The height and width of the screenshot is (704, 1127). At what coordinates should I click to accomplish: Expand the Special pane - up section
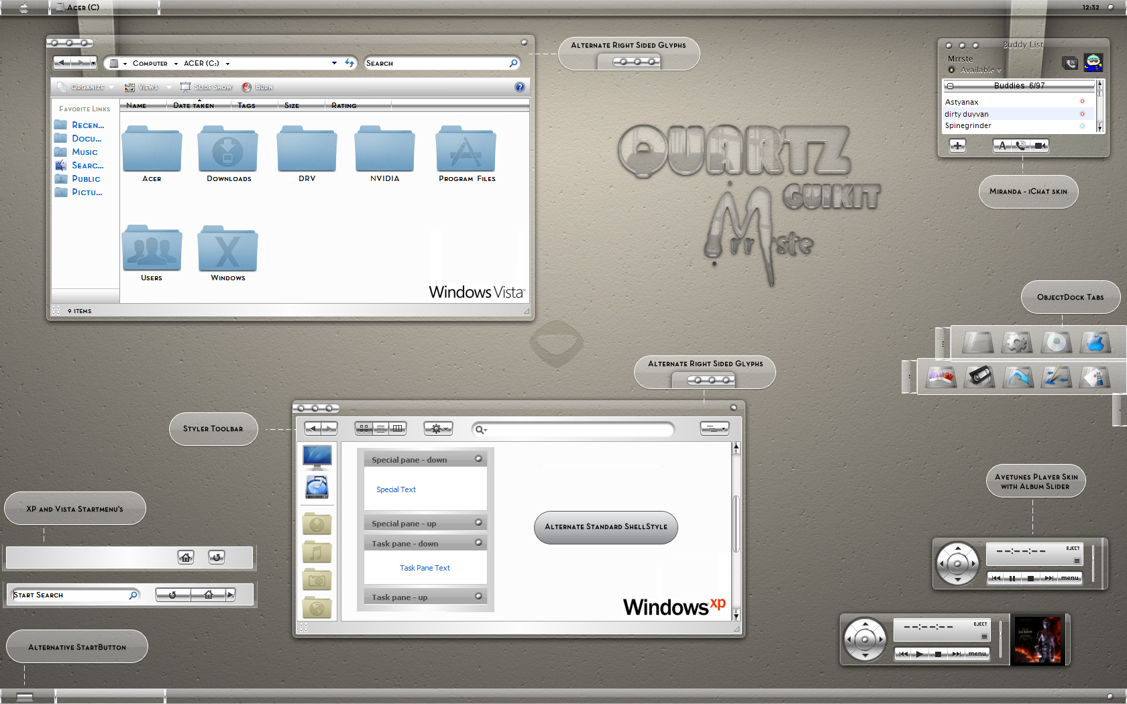click(478, 523)
